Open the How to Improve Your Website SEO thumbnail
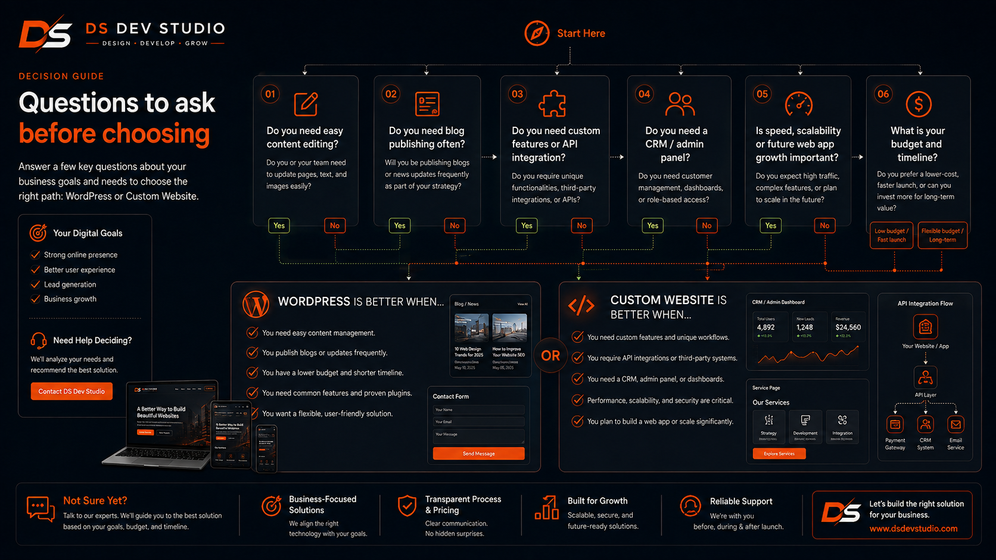Viewport: 996px width, 560px height. [509, 327]
